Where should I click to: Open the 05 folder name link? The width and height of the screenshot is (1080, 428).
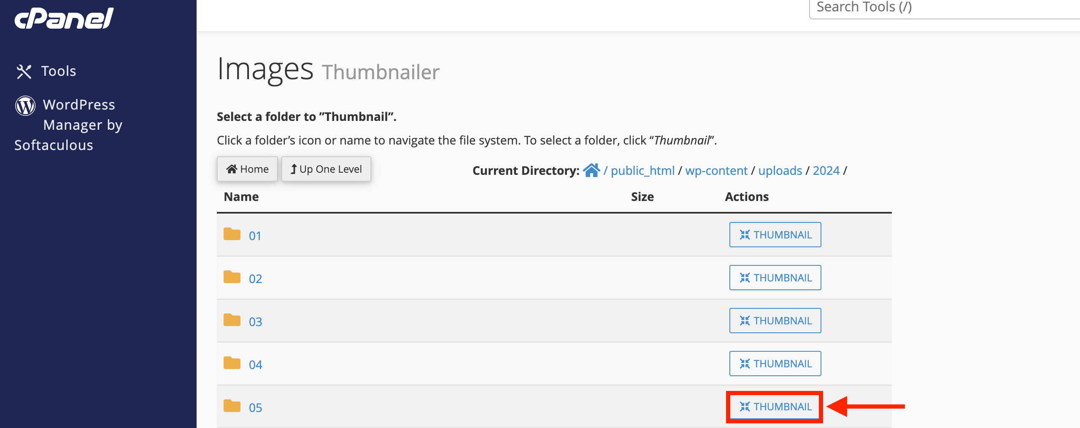[255, 408]
